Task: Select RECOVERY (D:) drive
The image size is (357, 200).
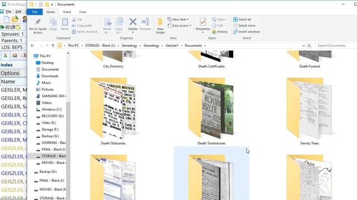Action: point(52,116)
